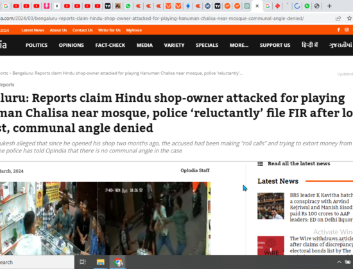Bookmark this page with the star icon
The image size is (353, 269).
[x=349, y=19]
